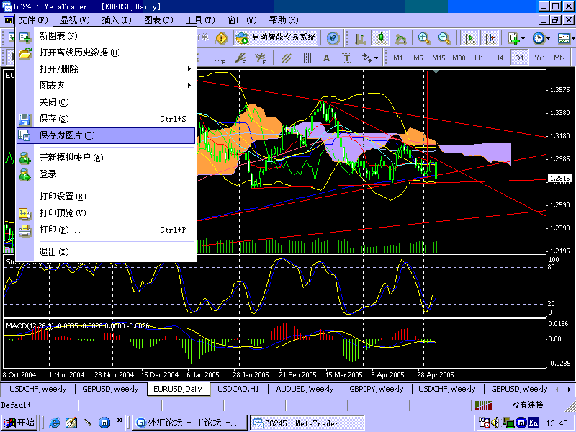
Task: Click the zoom out magnifier icon
Action: (444, 38)
